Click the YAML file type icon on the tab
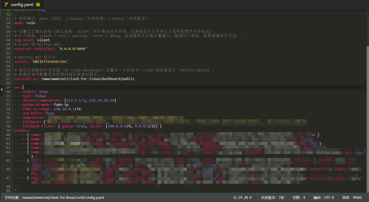 tap(6, 4)
